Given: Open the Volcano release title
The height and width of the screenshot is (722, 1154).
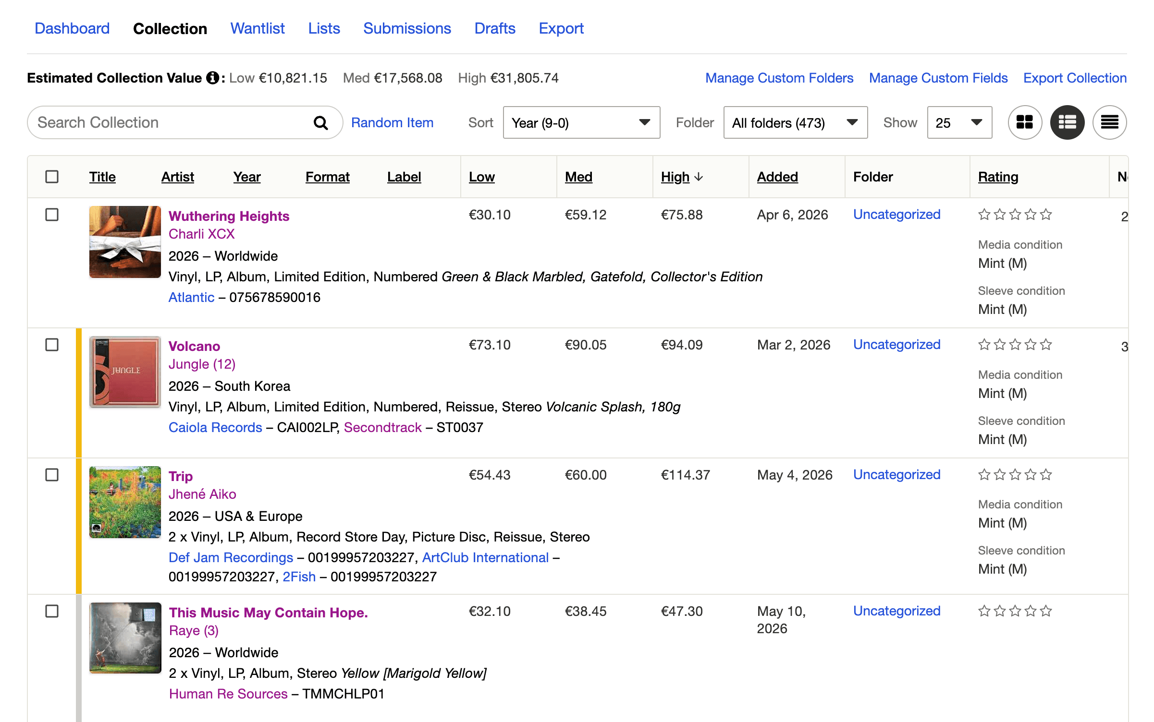Looking at the screenshot, I should [194, 346].
